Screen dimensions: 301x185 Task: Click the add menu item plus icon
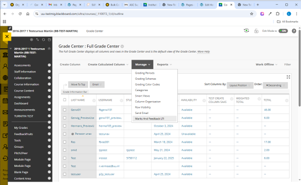coord(32,39)
